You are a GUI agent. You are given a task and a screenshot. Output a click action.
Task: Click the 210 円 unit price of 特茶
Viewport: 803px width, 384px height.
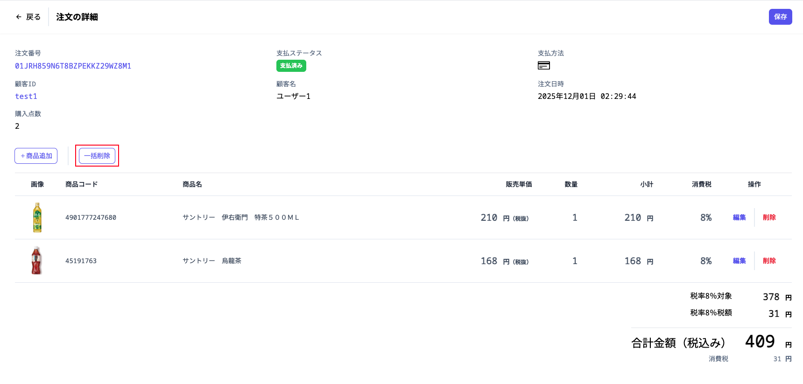pyautogui.click(x=505, y=218)
